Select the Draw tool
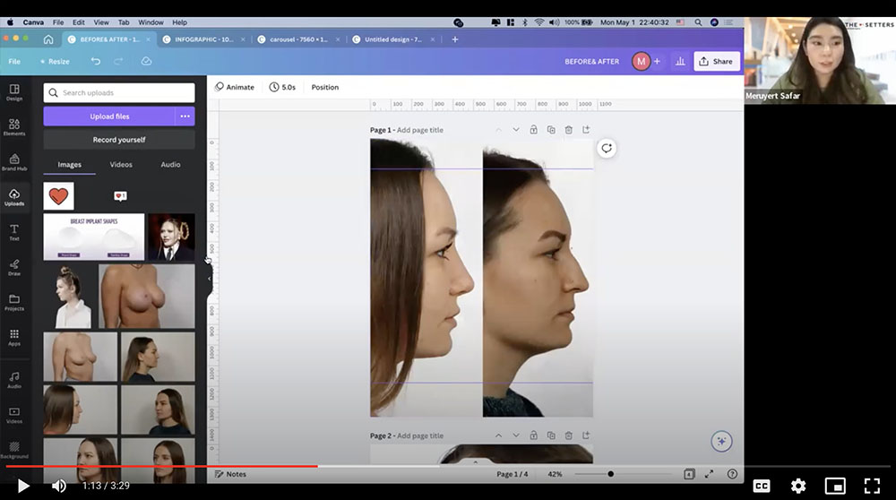Image resolution: width=896 pixels, height=500 pixels. point(14,267)
